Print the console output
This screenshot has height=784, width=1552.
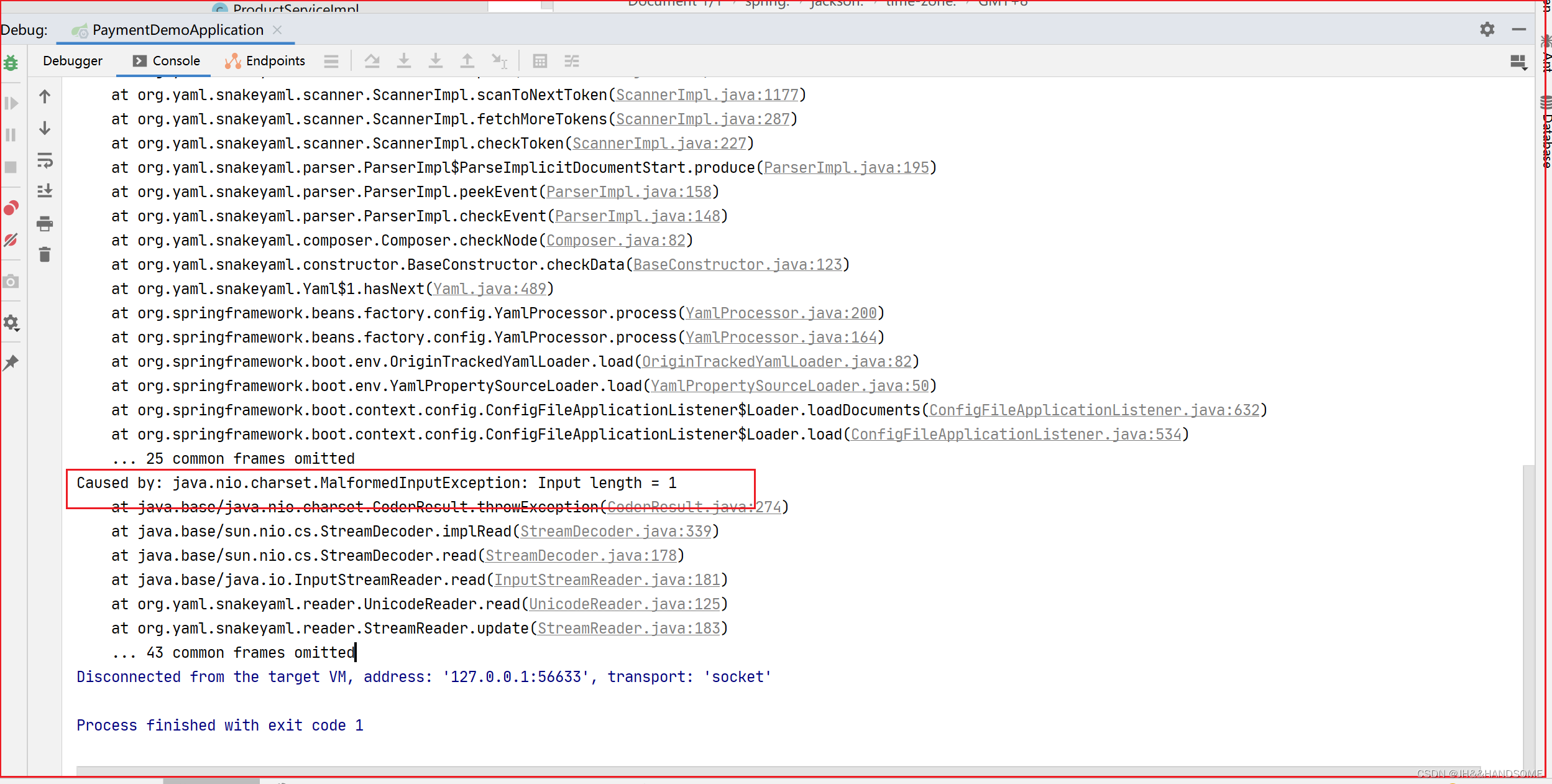click(45, 223)
